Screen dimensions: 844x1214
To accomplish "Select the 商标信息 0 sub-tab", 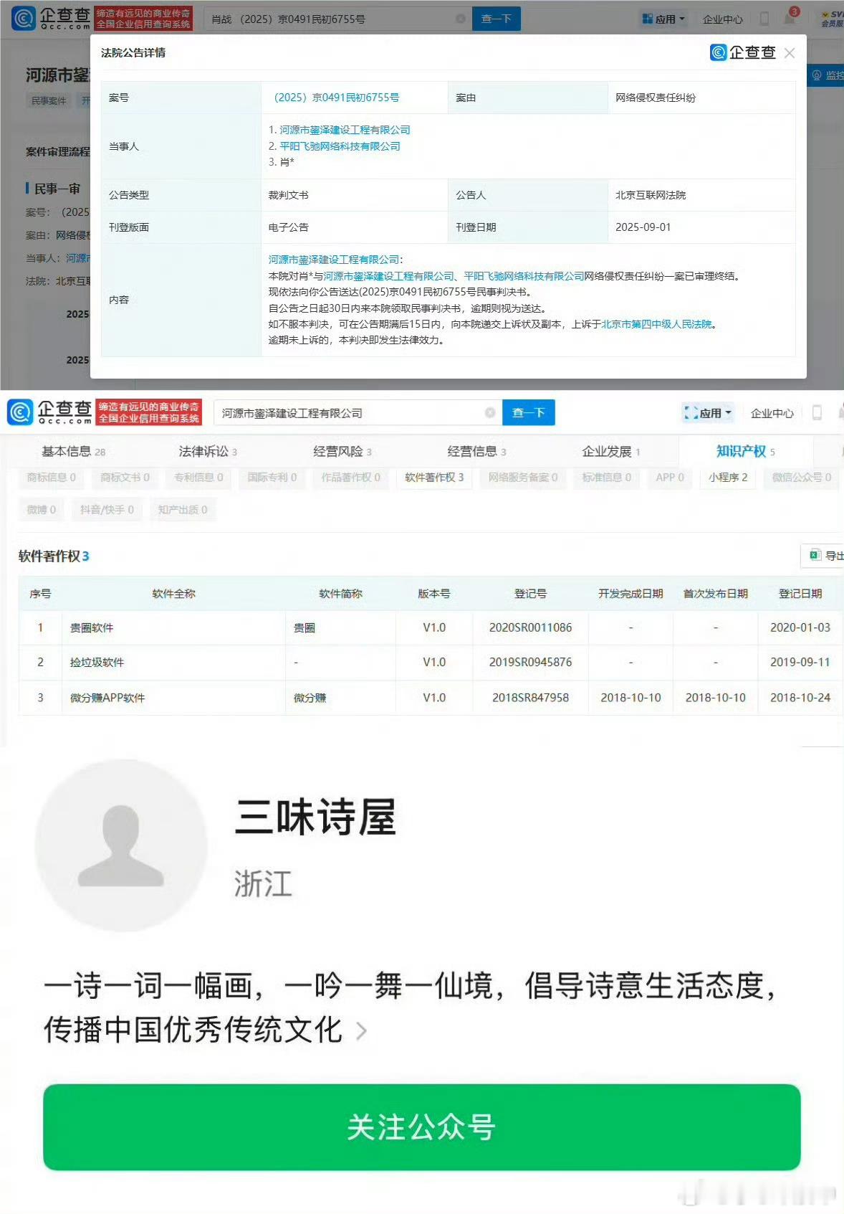I will (51, 478).
